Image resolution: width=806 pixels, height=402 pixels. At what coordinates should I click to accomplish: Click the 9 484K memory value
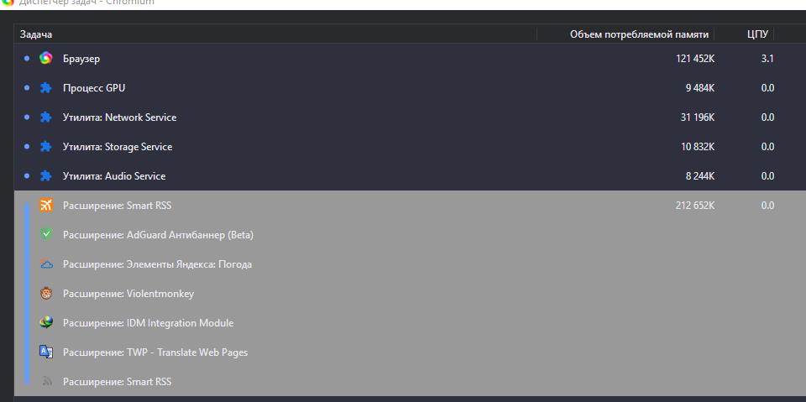click(699, 88)
